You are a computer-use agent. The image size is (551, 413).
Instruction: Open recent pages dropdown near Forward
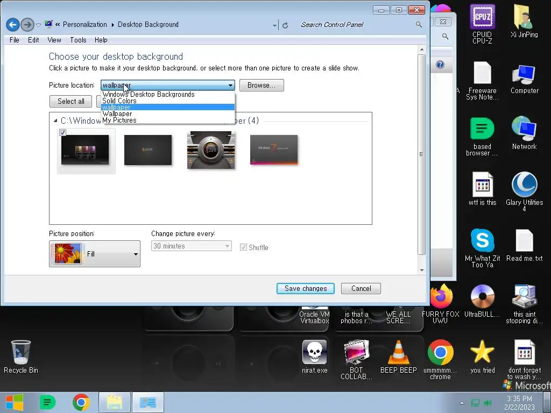point(38,25)
